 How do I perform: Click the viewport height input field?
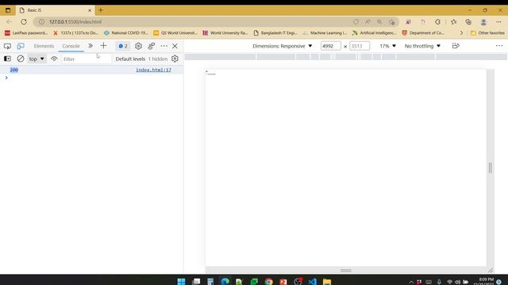360,46
